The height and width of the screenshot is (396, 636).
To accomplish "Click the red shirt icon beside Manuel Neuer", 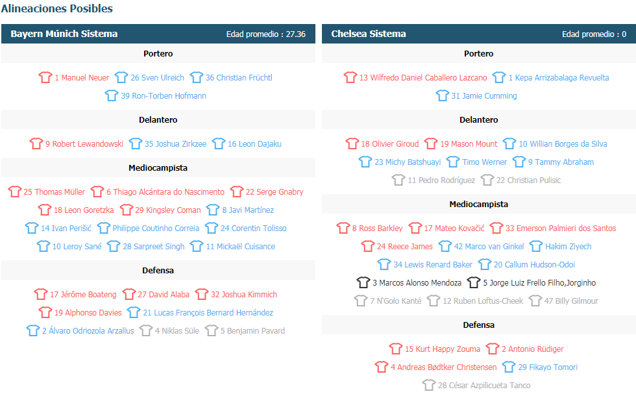I will coord(45,77).
